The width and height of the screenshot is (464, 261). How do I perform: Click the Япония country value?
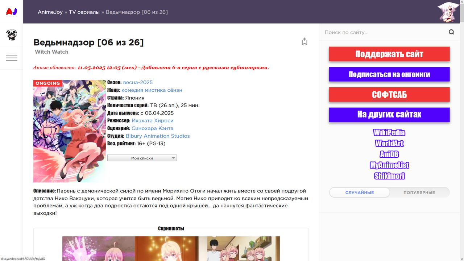[x=135, y=98]
